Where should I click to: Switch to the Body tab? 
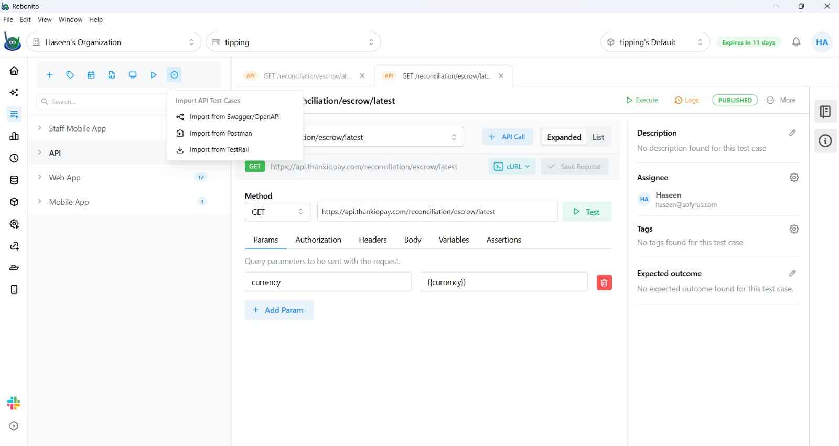coord(413,240)
